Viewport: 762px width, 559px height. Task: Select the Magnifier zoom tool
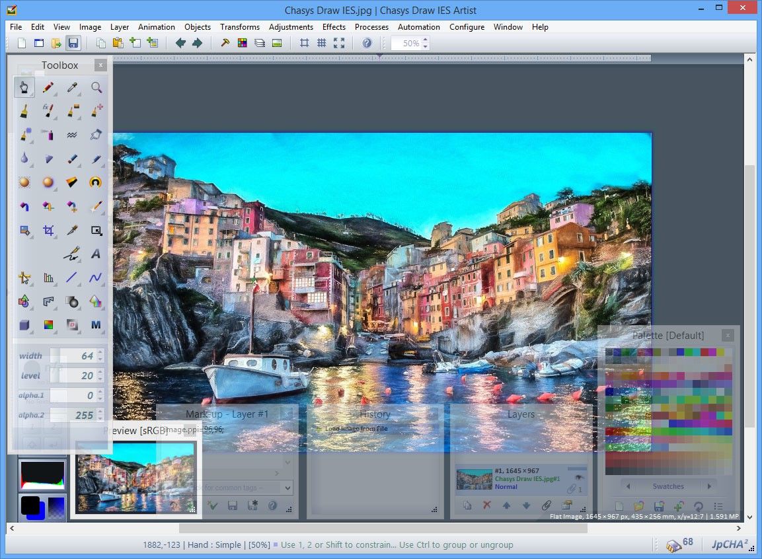pos(96,87)
